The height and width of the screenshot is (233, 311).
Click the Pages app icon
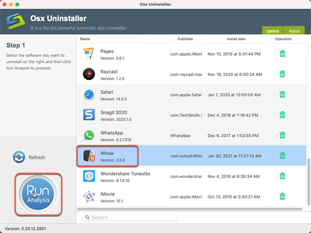click(x=89, y=53)
